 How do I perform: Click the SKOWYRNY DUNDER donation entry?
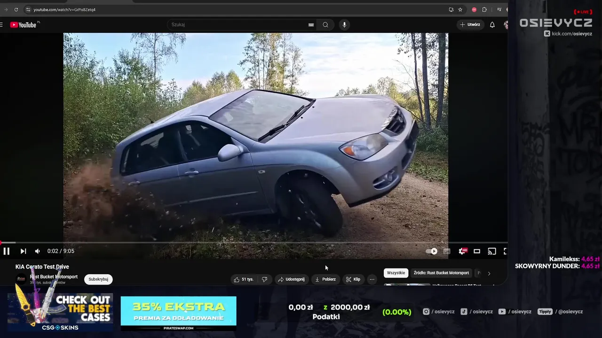557,266
